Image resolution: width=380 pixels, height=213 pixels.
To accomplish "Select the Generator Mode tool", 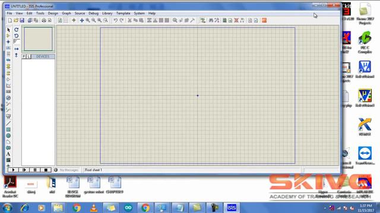I will tap(8, 98).
